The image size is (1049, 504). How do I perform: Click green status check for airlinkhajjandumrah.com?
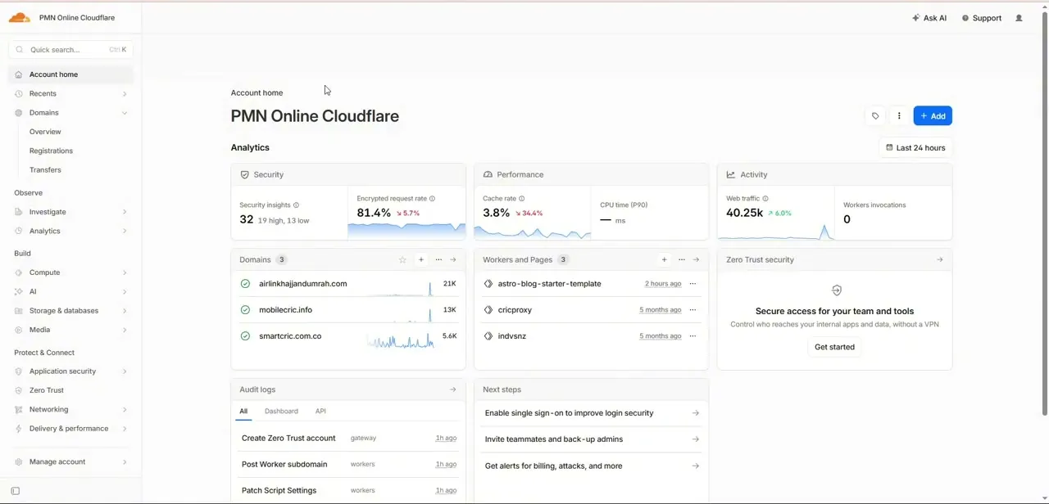[245, 284]
